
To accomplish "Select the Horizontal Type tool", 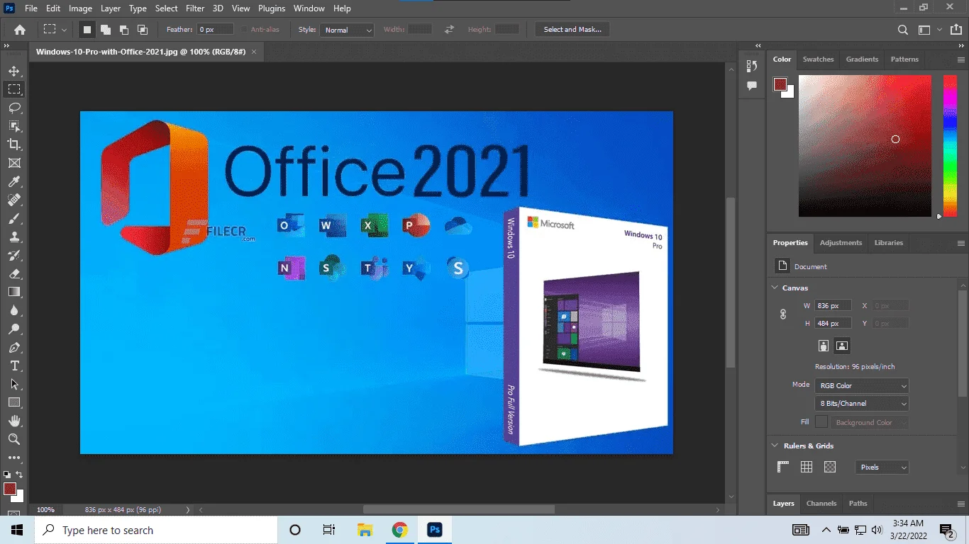I will [14, 365].
